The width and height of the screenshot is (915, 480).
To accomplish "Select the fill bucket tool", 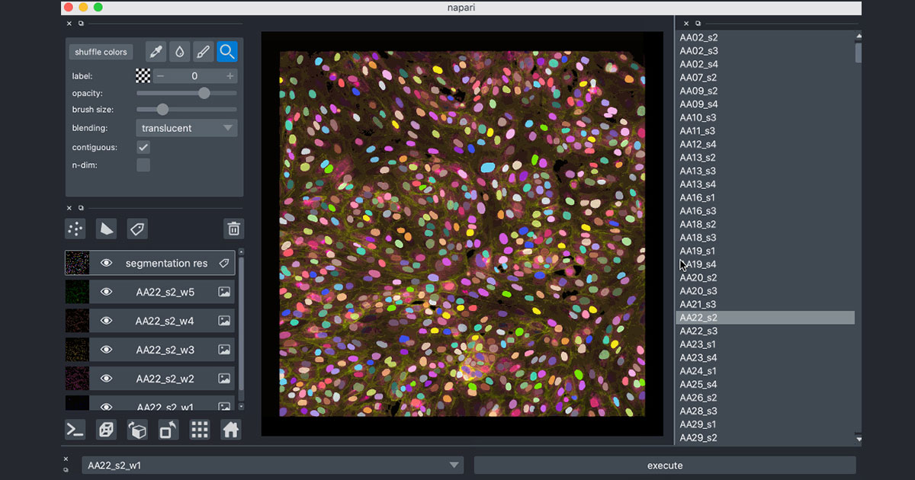I will point(179,52).
